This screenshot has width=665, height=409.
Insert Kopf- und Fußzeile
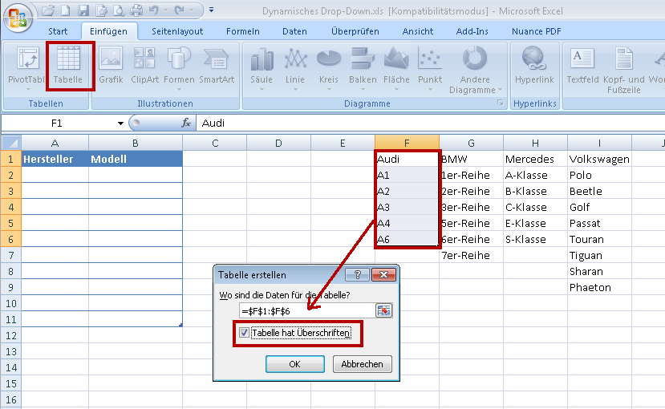click(x=623, y=71)
